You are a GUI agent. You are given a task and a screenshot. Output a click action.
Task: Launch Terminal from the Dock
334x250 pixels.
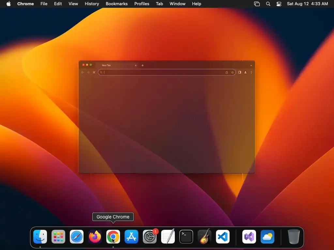[x=186, y=237]
